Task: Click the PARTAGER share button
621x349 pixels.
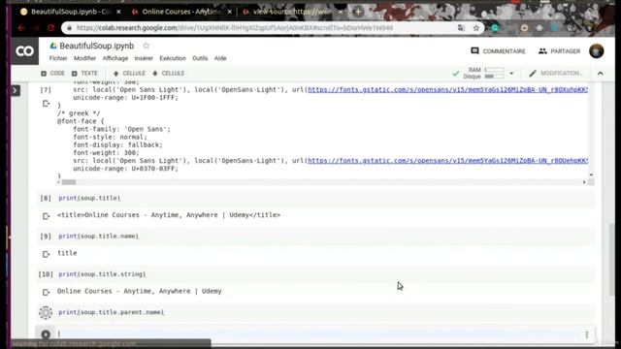Action: click(559, 51)
